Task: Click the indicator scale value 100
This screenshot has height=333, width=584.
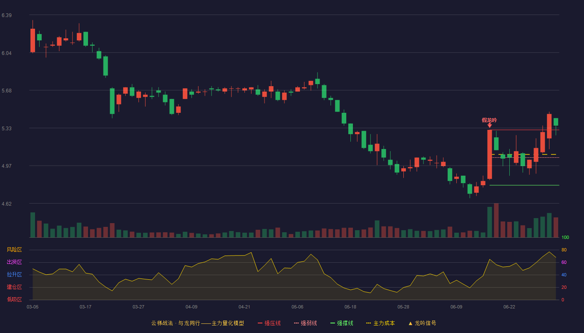Action: coord(565,238)
